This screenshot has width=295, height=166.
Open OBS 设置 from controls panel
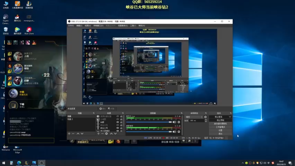click(x=220, y=130)
